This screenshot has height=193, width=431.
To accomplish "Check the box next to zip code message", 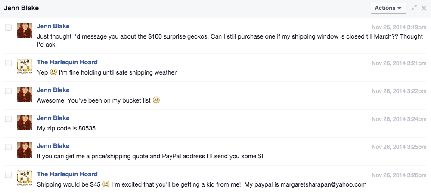I will coord(9,119).
